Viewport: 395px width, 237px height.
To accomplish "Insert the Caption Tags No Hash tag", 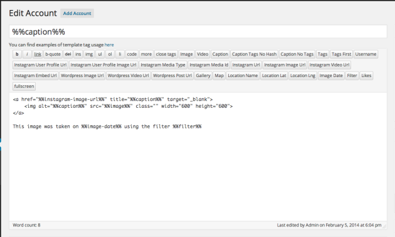I will (x=254, y=54).
